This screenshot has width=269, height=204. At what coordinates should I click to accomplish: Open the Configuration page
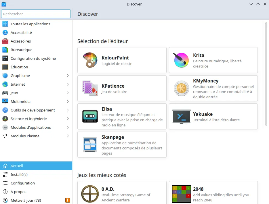[22, 183]
